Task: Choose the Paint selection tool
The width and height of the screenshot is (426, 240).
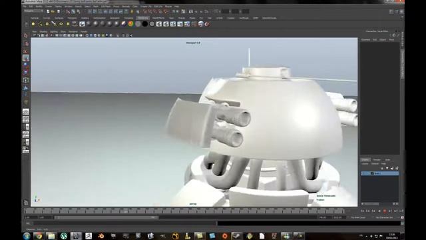Action: coord(26,51)
